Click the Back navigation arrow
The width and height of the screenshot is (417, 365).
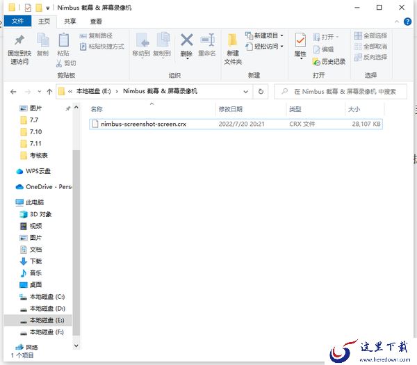coord(13,92)
